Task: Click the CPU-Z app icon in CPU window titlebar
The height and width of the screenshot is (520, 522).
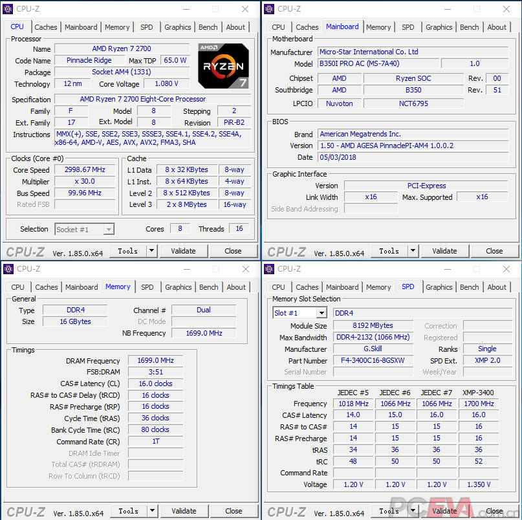Action: coord(8,9)
